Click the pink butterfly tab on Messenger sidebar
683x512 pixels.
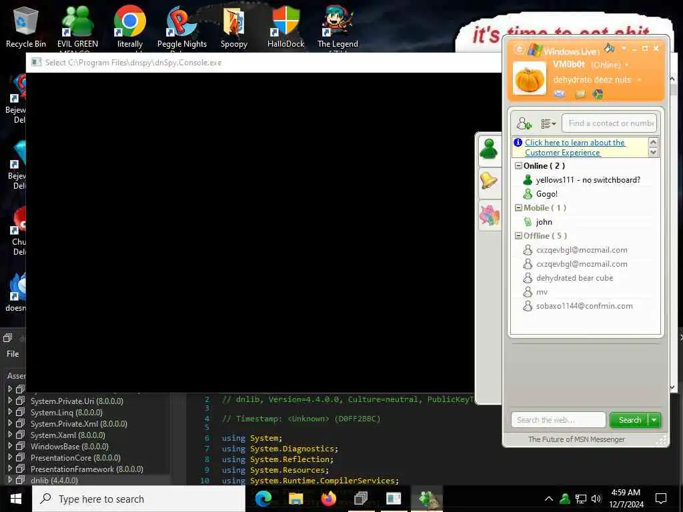click(489, 215)
